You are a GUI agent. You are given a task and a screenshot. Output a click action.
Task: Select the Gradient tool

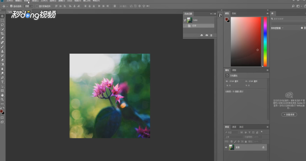pos(2,64)
